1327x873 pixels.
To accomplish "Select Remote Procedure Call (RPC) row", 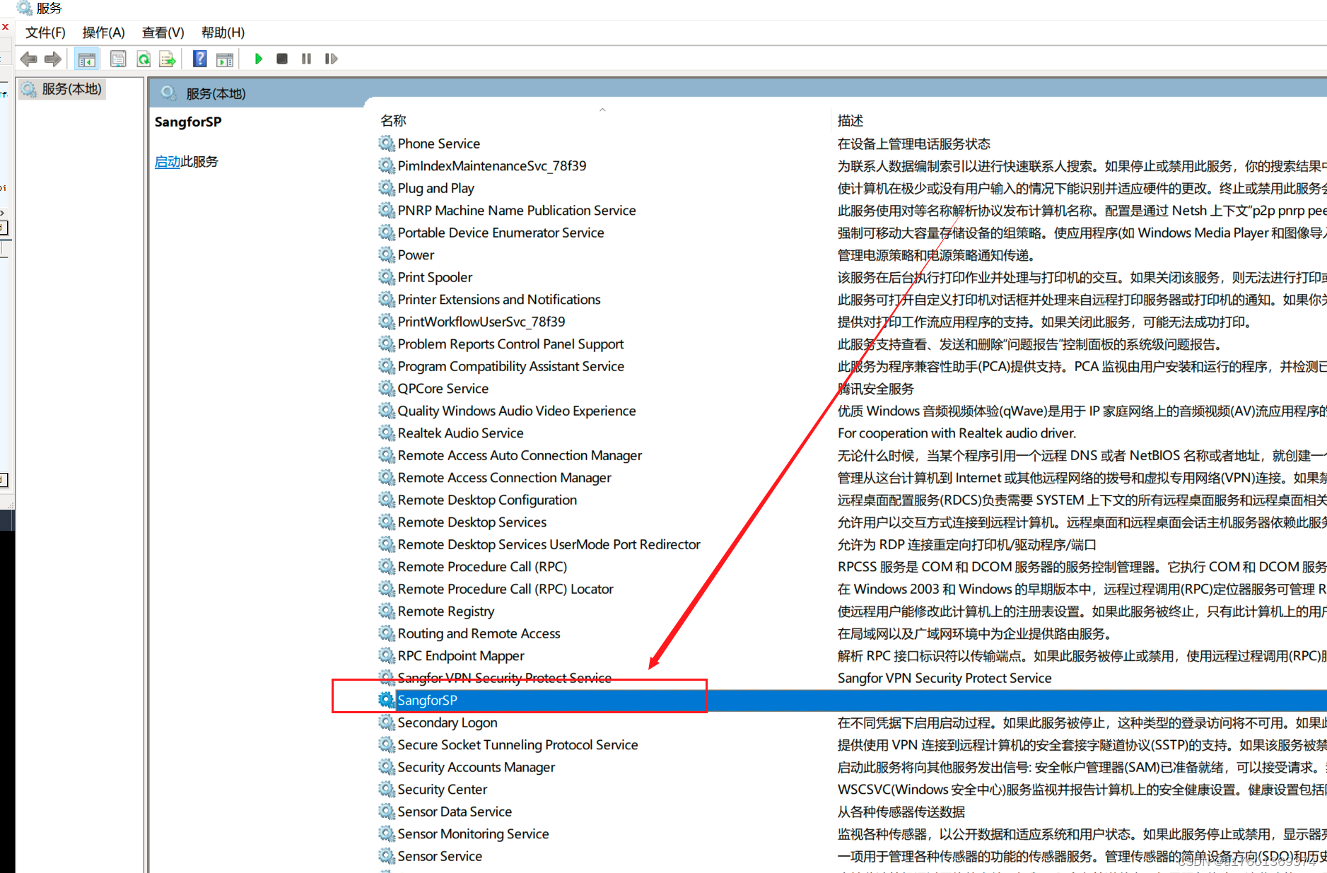I will point(482,567).
